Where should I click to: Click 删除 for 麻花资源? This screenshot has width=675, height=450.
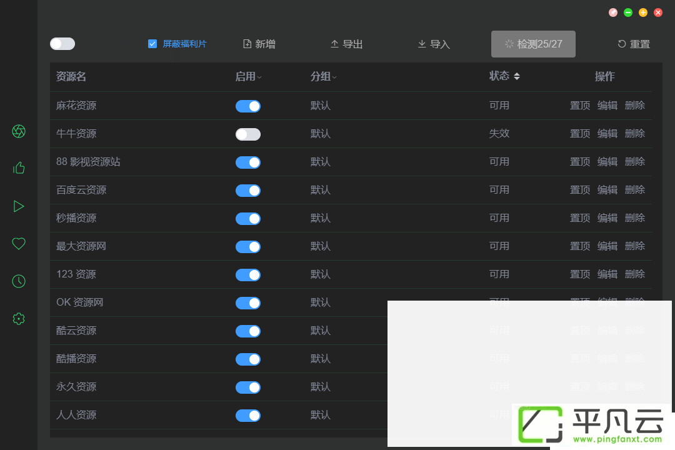635,106
